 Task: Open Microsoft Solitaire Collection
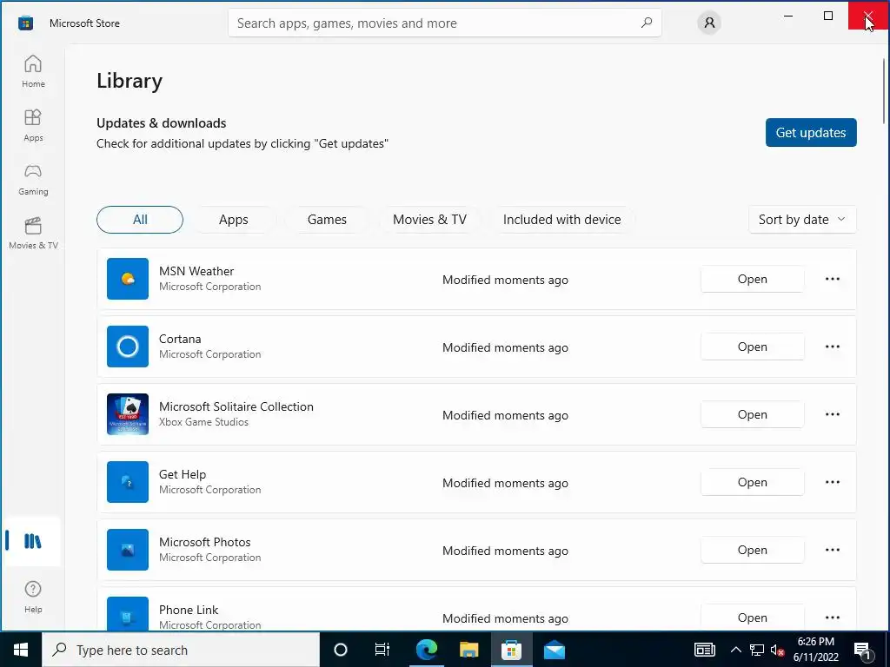click(752, 414)
